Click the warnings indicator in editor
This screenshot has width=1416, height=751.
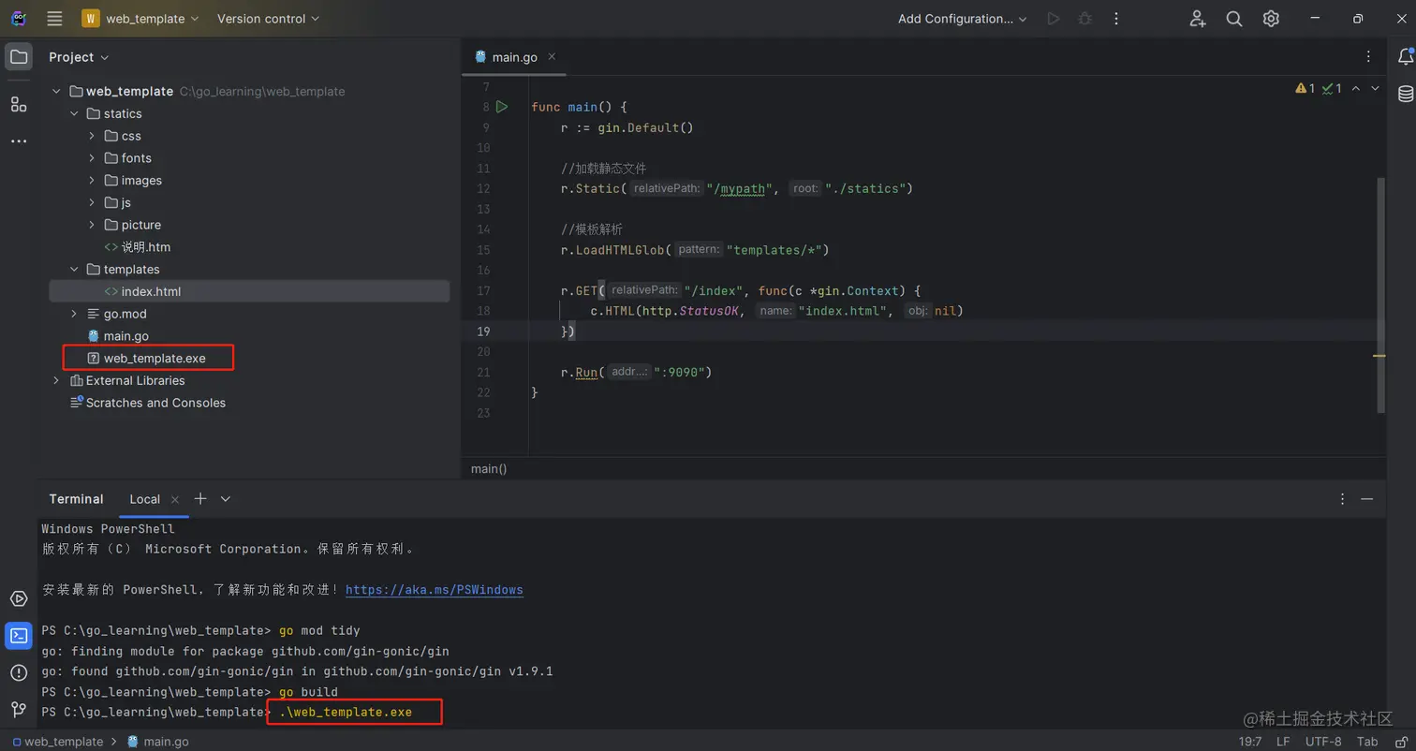pos(1305,88)
